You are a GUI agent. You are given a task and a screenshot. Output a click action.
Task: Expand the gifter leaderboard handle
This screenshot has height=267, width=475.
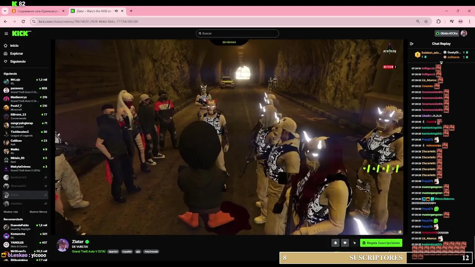tap(441, 63)
